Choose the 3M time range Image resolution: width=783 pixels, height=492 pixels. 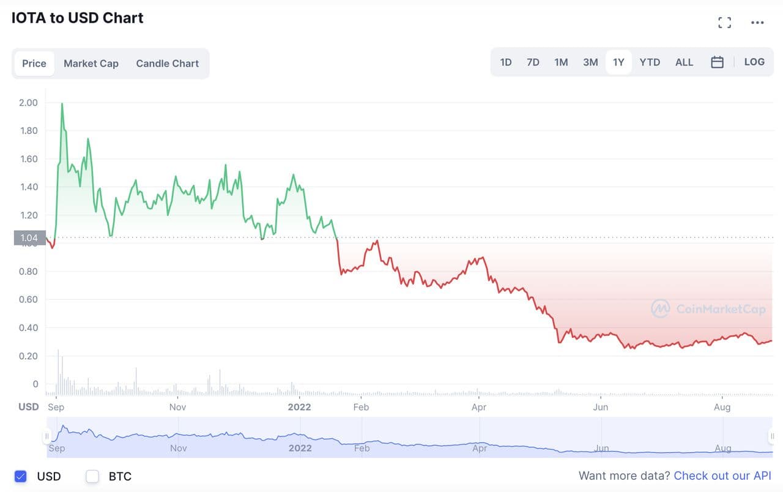click(x=590, y=62)
